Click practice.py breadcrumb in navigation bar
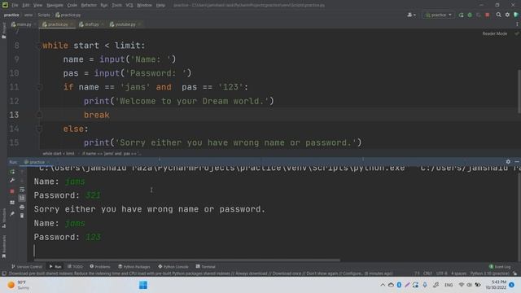The height and width of the screenshot is (293, 521). 68,15
